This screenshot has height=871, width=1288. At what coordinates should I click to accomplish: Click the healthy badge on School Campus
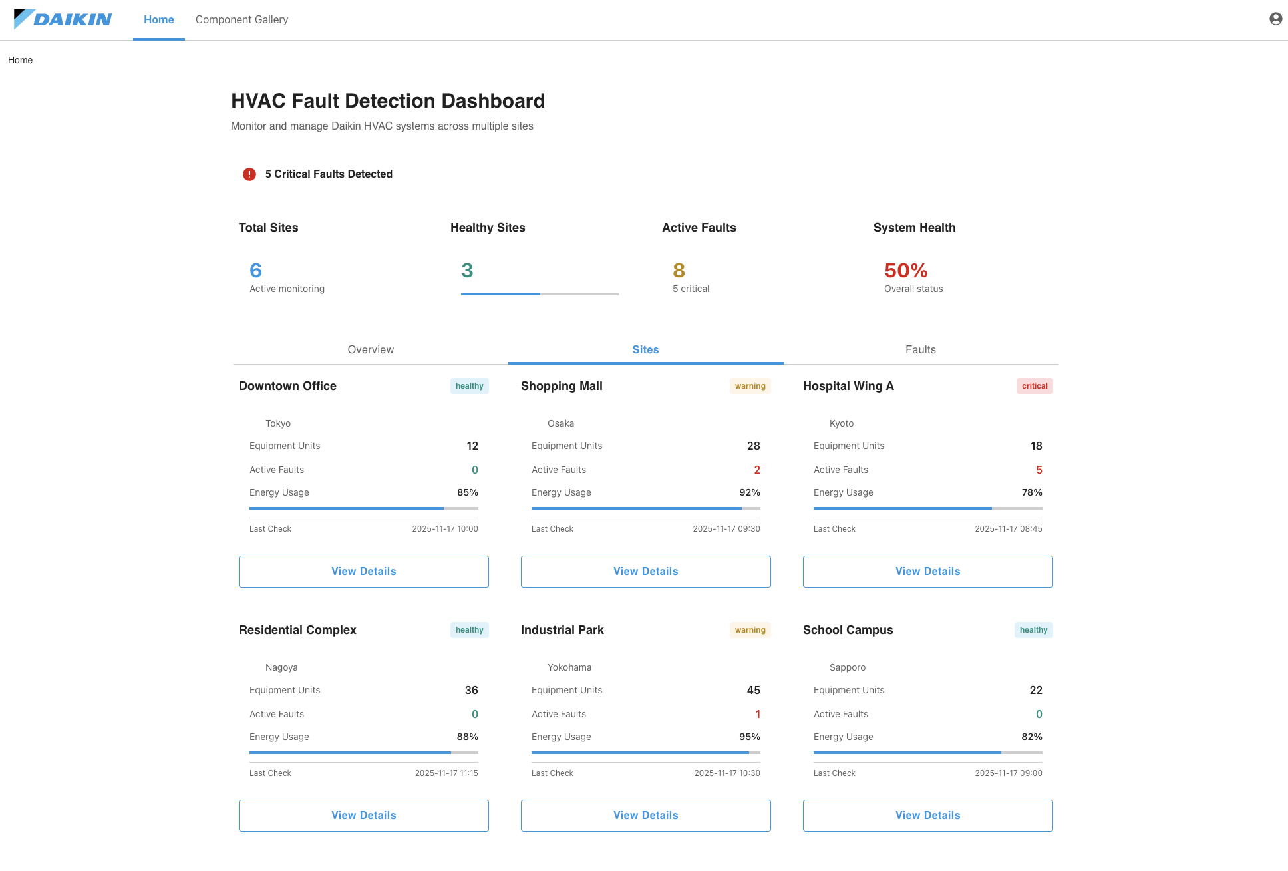pyautogui.click(x=1033, y=630)
